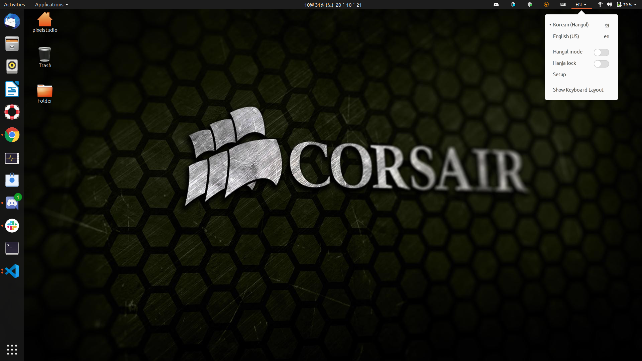This screenshot has height=361, width=642.
Task: Toggle the Hanja lock switch
Action: click(x=601, y=64)
